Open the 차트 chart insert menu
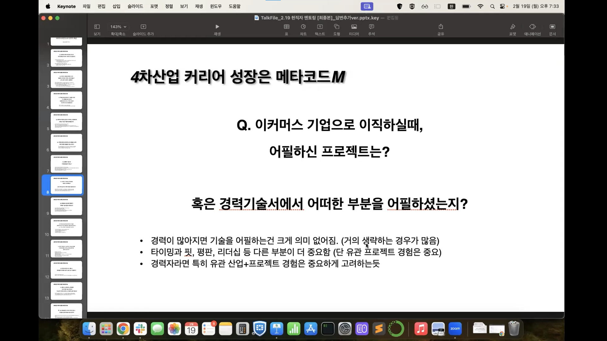The height and width of the screenshot is (341, 607). tap(303, 27)
